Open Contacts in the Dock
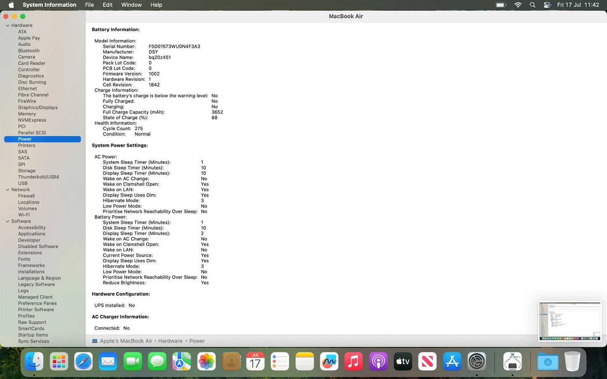607x379 pixels. click(231, 361)
